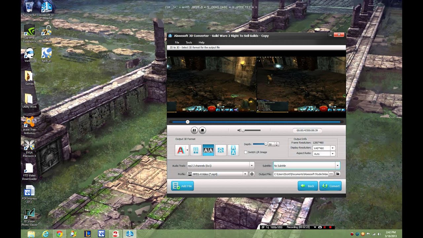423x238 pixels.
Task: Click the right 3D preview frame
Action: (x=301, y=84)
